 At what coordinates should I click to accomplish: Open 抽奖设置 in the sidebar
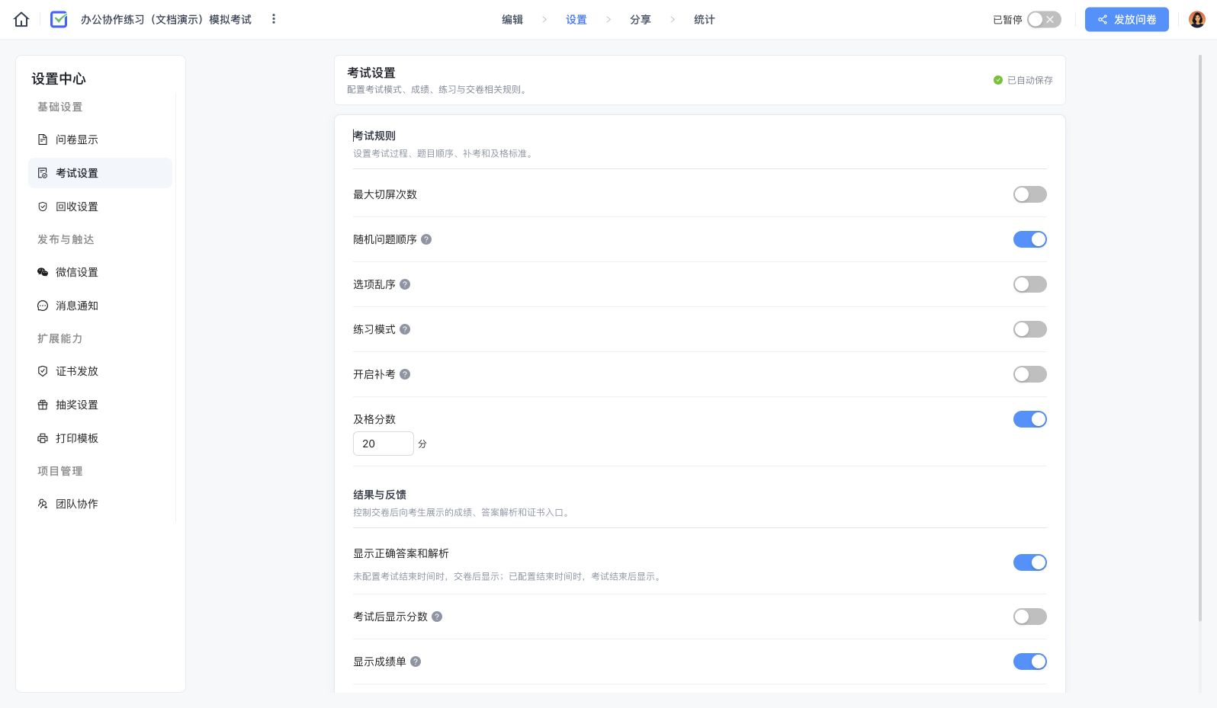tap(100, 405)
